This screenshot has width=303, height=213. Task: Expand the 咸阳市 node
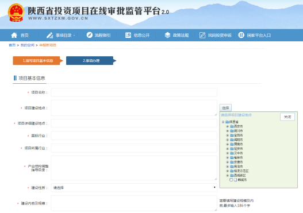click(228, 140)
